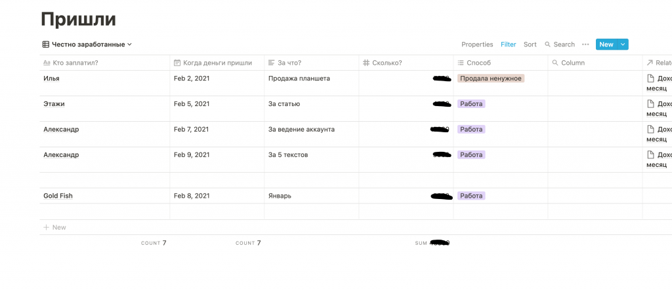Click the calendar icon in Когда деньги пришли header
The width and height of the screenshot is (672, 290).
(177, 63)
